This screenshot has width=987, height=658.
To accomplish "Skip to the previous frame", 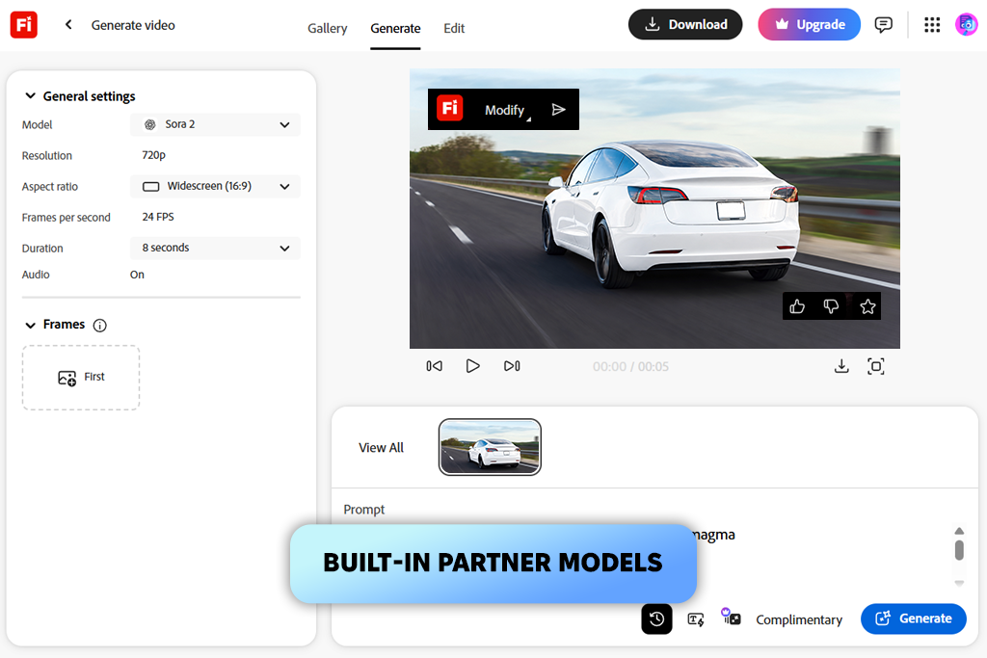I will tap(435, 366).
